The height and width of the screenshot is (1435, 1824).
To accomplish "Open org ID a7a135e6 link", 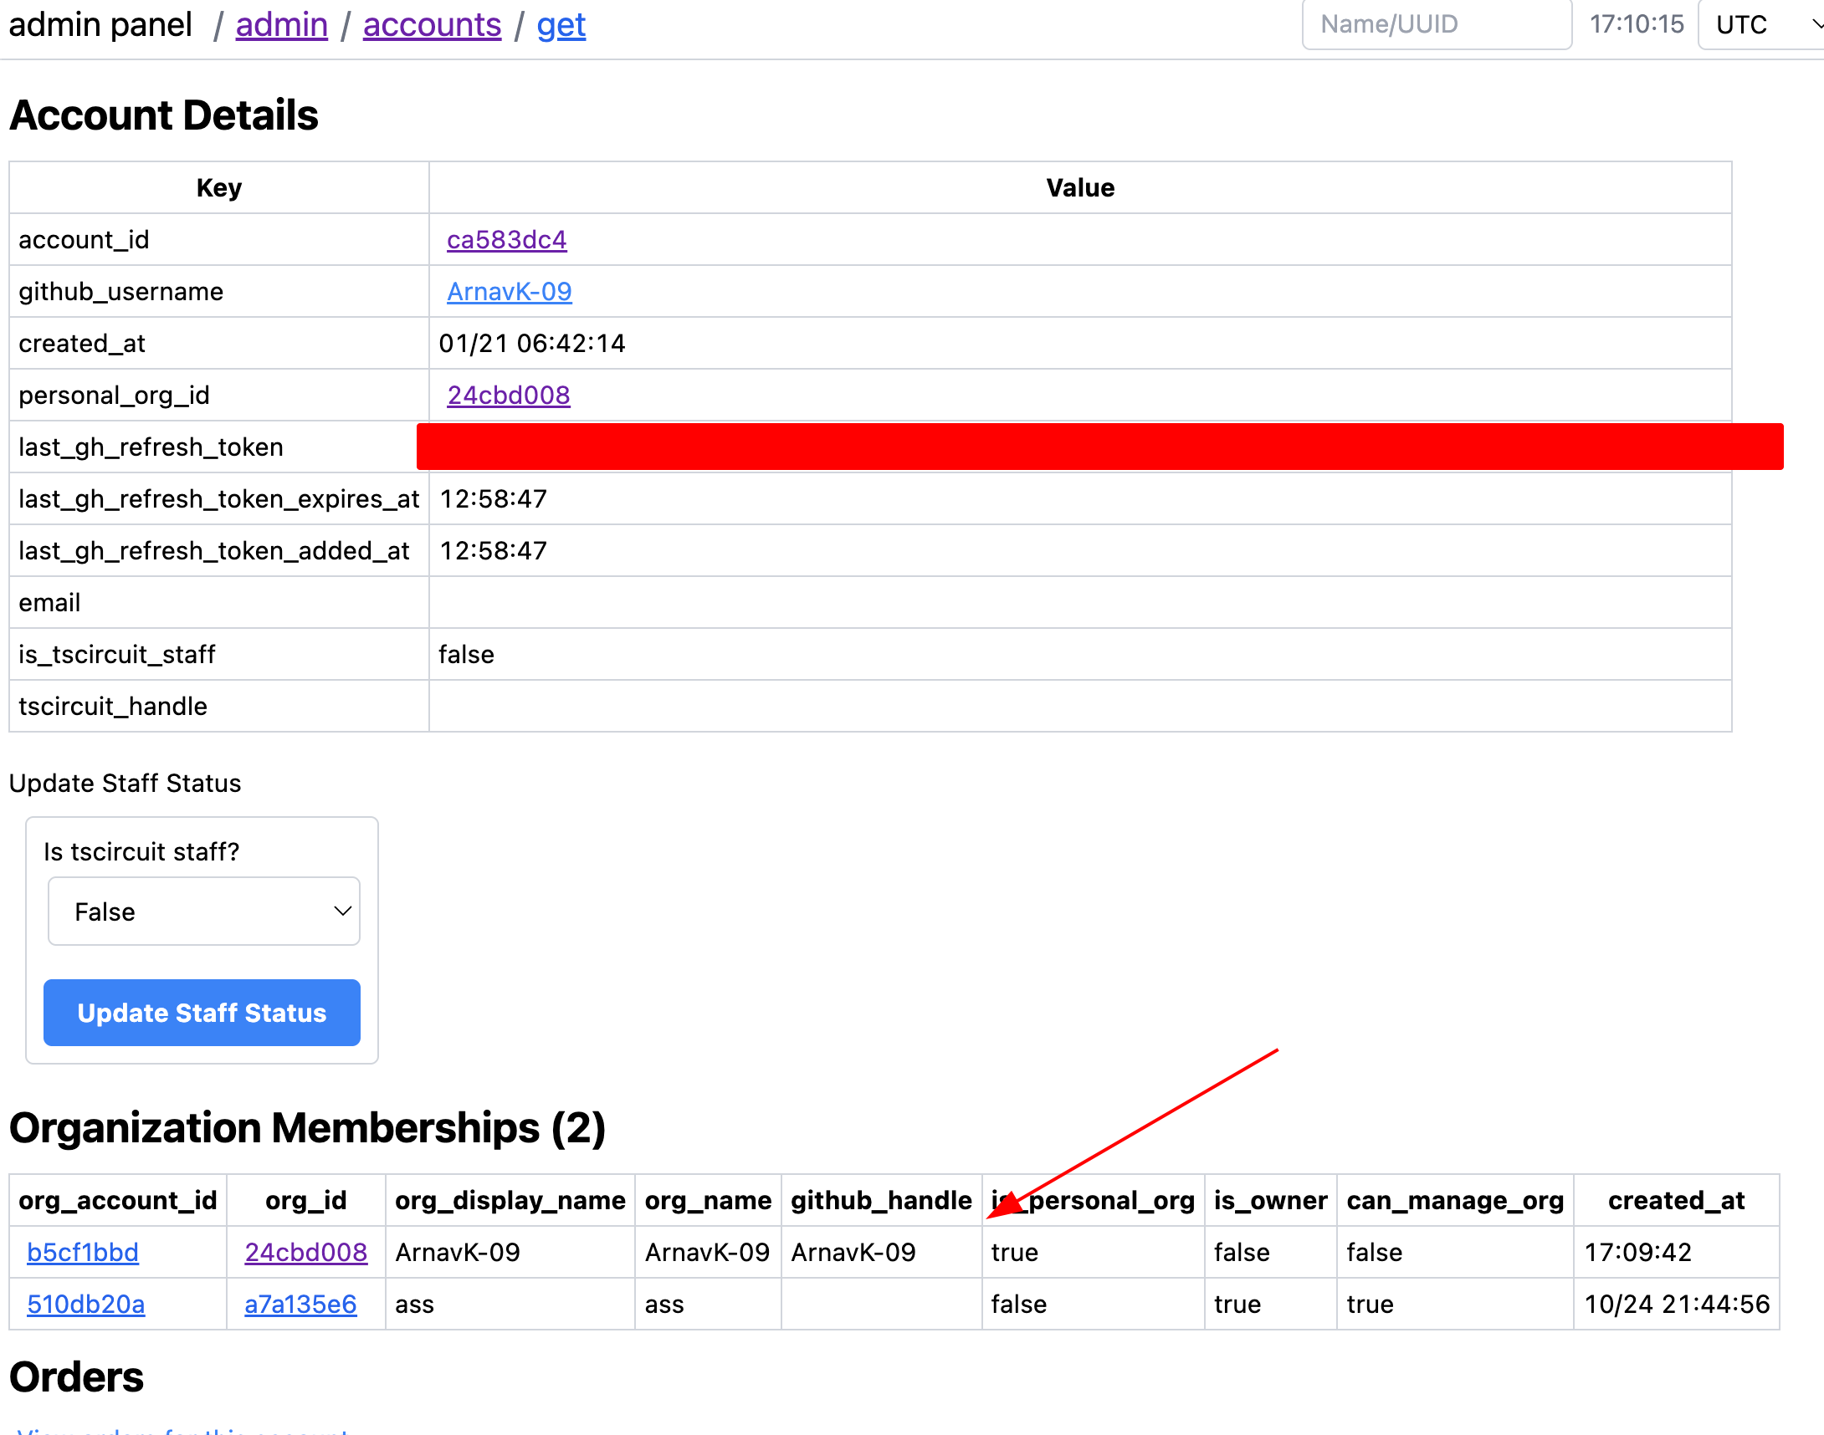I will (x=300, y=1304).
